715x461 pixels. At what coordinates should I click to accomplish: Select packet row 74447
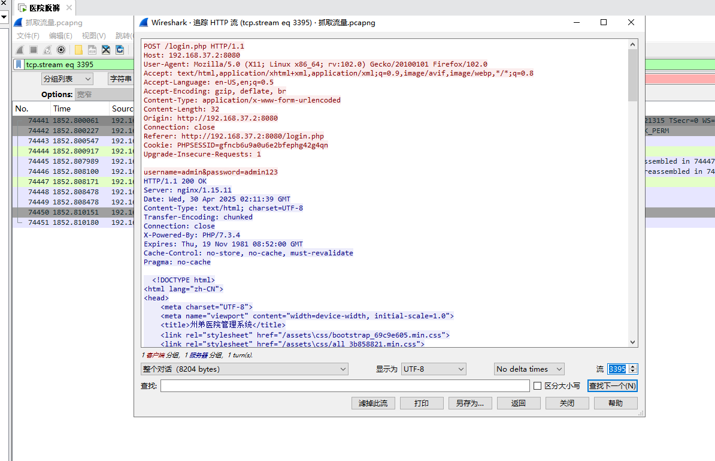point(73,182)
